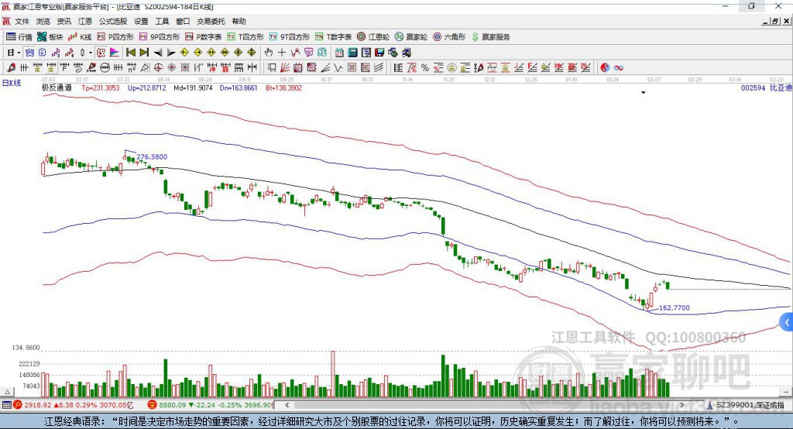Expand the 日 period dropdown
This screenshot has height=429, width=793.
[19, 53]
